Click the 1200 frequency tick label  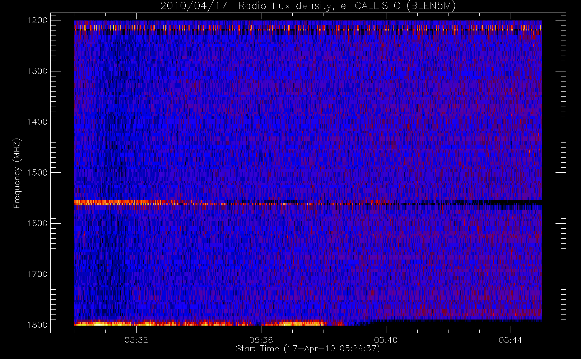coord(37,20)
